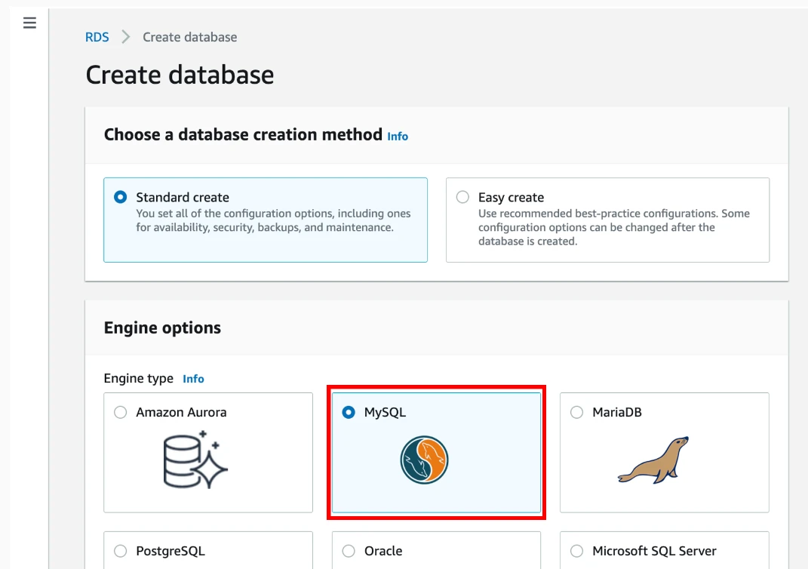
Task: Choose MariaDB engine radio button
Action: [576, 412]
